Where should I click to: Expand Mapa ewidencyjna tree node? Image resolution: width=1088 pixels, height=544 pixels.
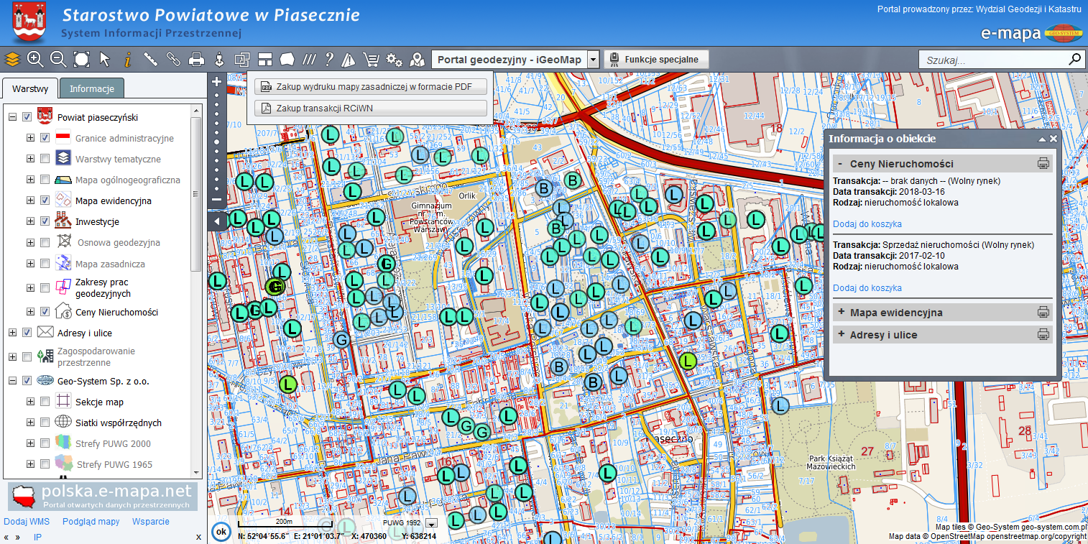30,200
